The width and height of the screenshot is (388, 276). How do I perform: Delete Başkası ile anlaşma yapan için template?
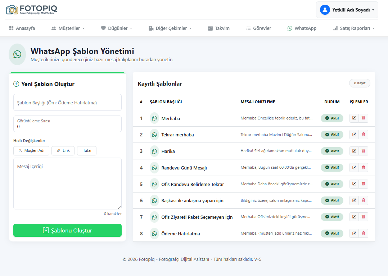click(x=363, y=200)
